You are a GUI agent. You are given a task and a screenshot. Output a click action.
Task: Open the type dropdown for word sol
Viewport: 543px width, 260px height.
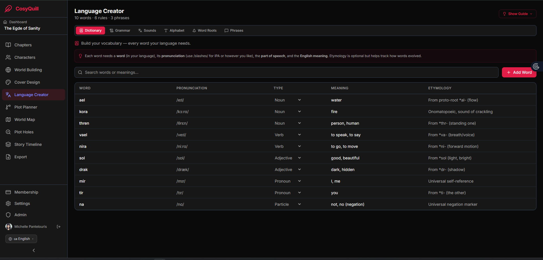click(288, 158)
